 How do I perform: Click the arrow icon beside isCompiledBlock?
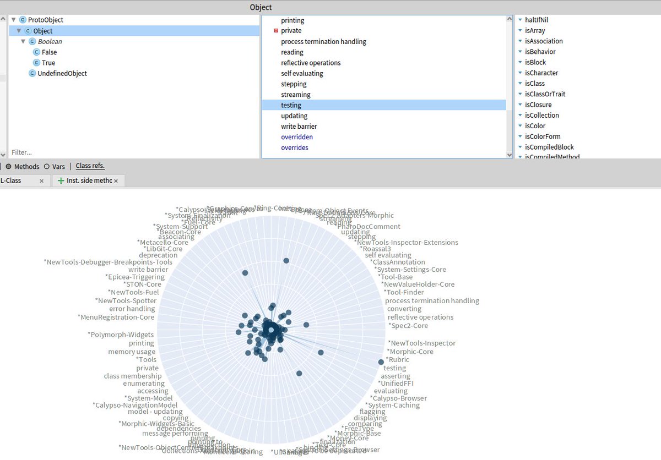[520, 147]
